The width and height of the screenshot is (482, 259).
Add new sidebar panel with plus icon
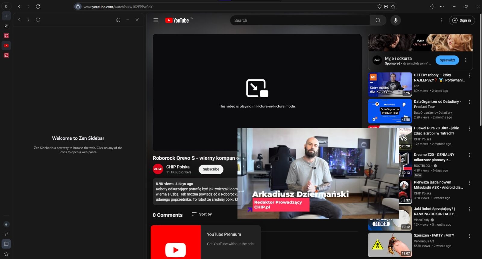point(6,16)
